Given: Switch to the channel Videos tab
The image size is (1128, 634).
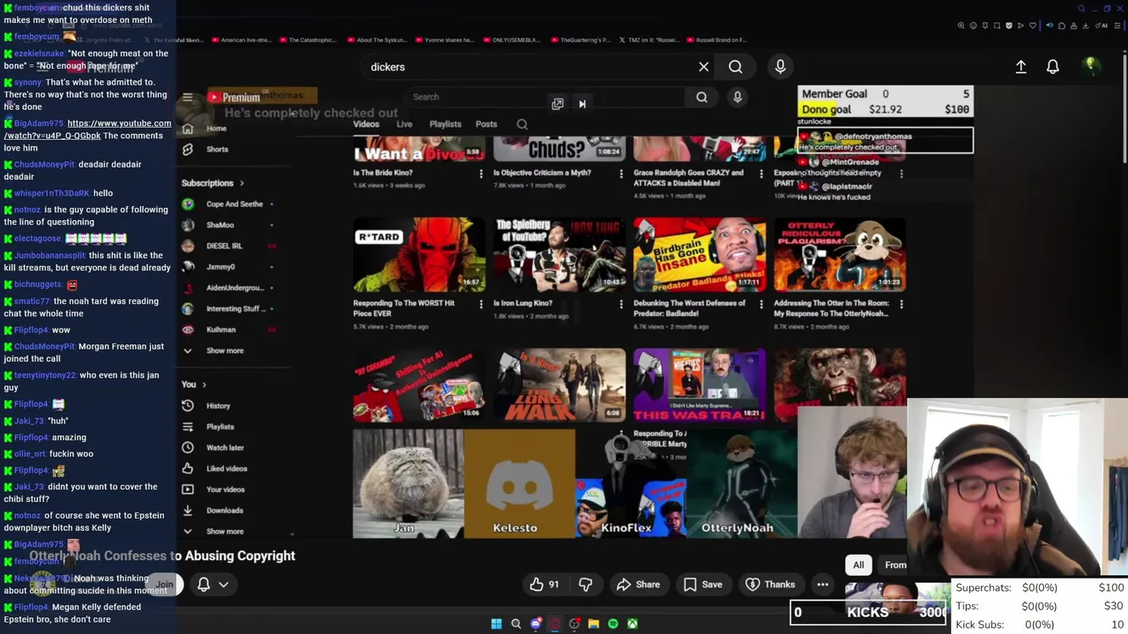Looking at the screenshot, I should pos(366,124).
